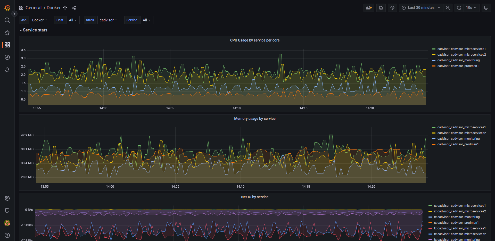This screenshot has width=495, height=241.
Task: Open the Explore compass icon
Action: click(x=7, y=57)
